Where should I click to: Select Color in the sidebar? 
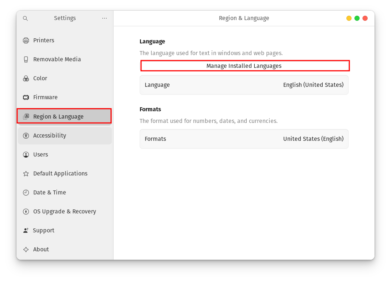(x=65, y=78)
